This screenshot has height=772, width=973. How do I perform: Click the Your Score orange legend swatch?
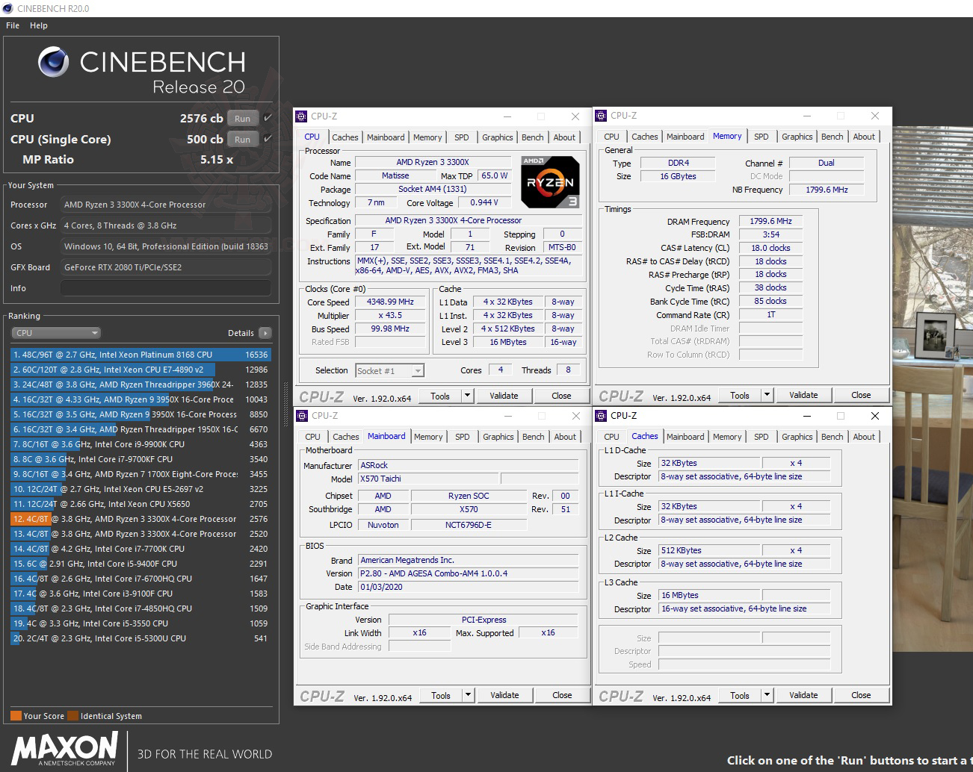(16, 715)
